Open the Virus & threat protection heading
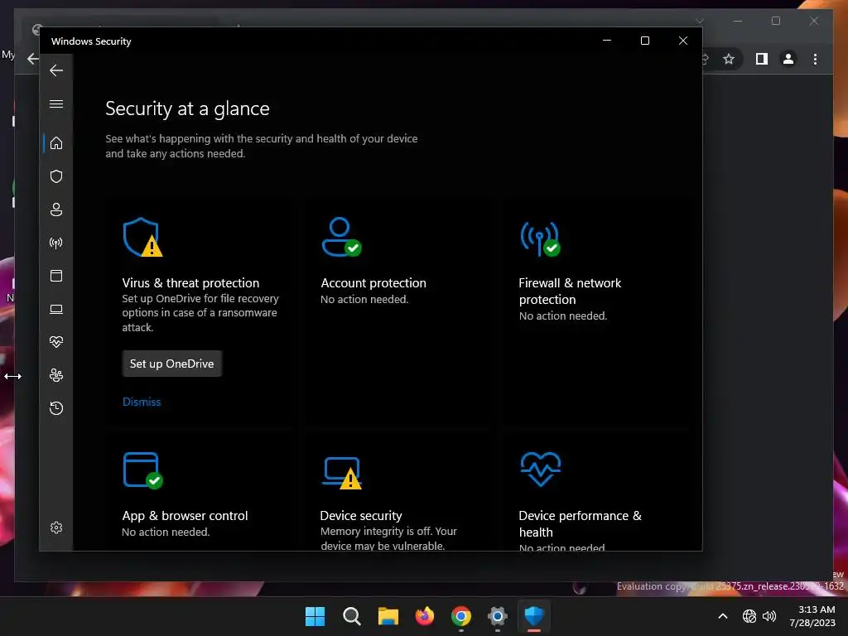This screenshot has height=636, width=848. (x=190, y=283)
